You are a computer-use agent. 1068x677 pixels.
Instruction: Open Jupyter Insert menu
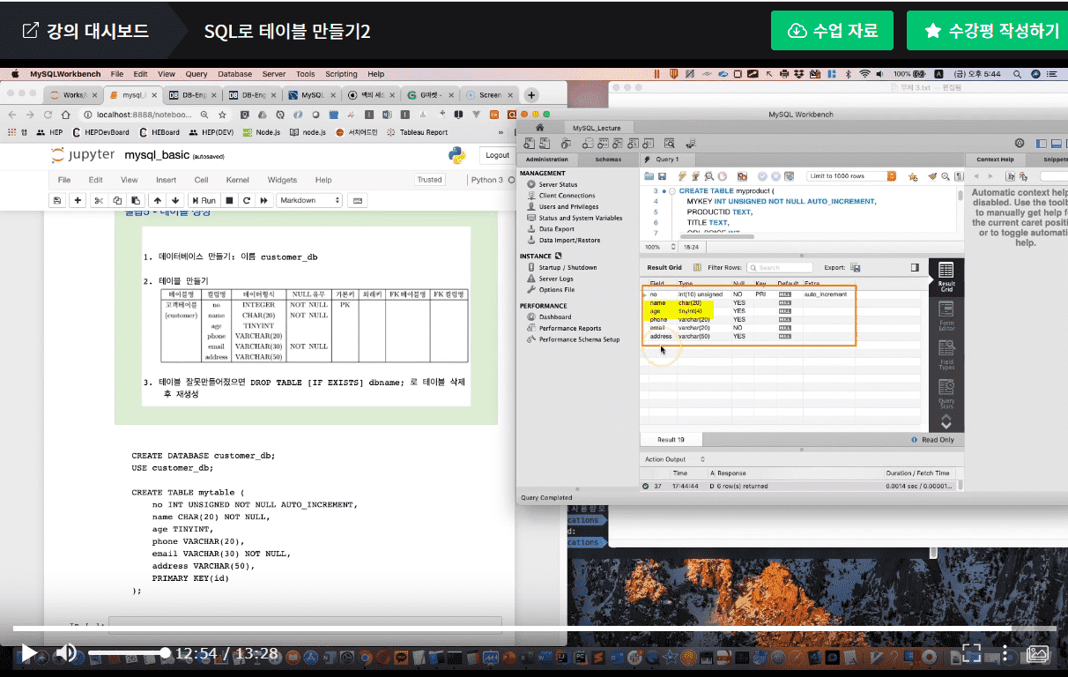click(x=166, y=180)
